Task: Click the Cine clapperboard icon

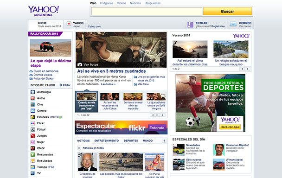Action: pos(32,104)
